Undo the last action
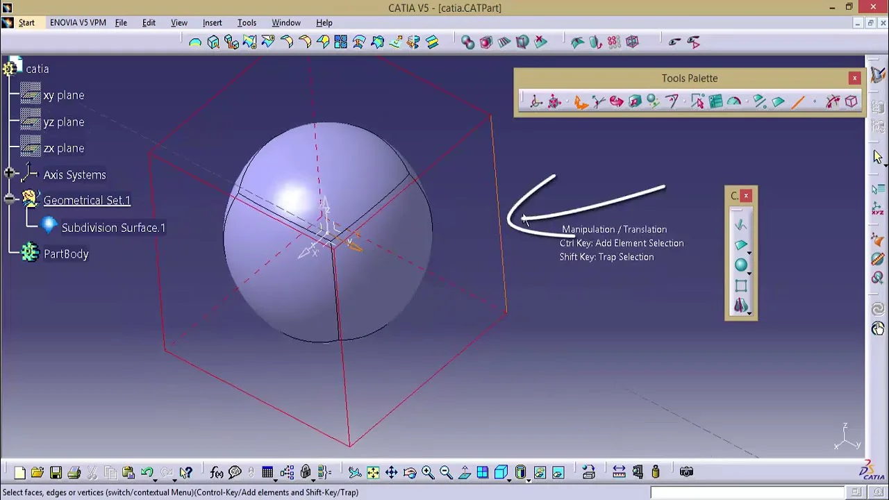The image size is (889, 500). tap(147, 473)
